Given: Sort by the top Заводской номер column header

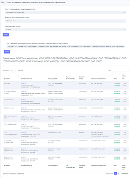Looking at the screenshot, I should [82, 78].
